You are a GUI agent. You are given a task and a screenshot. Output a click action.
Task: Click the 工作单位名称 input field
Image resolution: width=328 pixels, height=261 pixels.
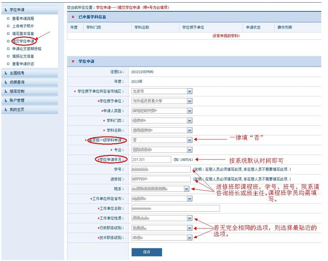[176, 209]
